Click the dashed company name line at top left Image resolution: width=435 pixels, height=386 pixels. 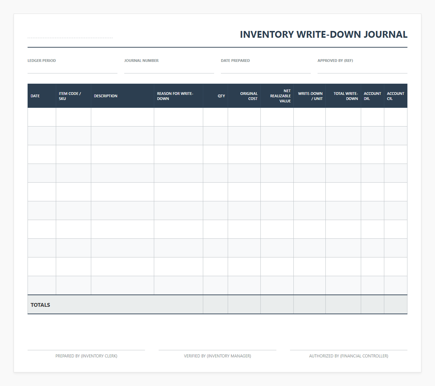tap(70, 37)
